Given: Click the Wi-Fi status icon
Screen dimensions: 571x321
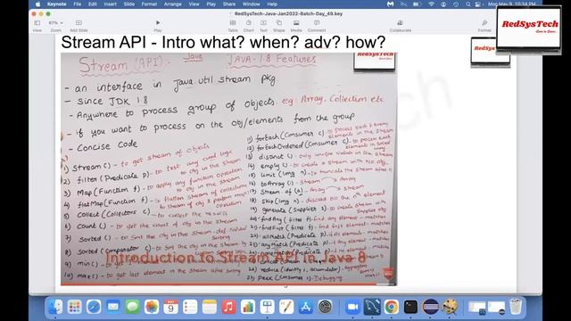Looking at the screenshot, I should pyautogui.click(x=431, y=4).
